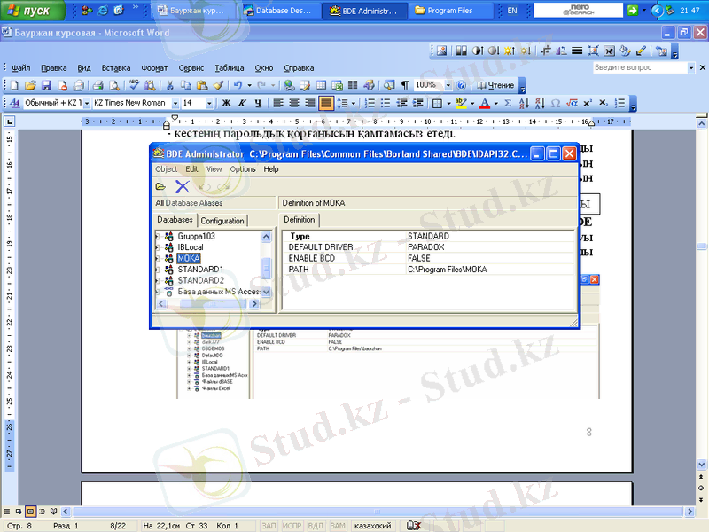Click the 'казахский' language status bar item
The width and height of the screenshot is (709, 532).
(372, 525)
